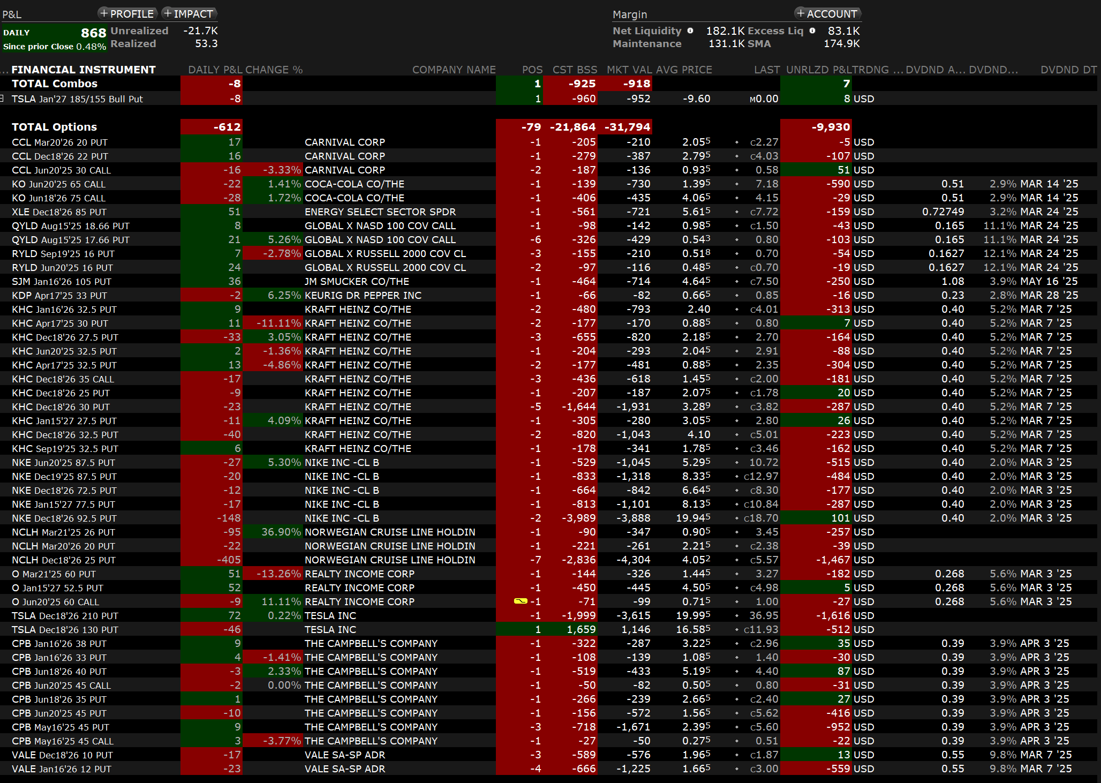Select the KHC Dec18'26 35 CALL row
This screenshot has width=1101, height=783.
(548, 379)
